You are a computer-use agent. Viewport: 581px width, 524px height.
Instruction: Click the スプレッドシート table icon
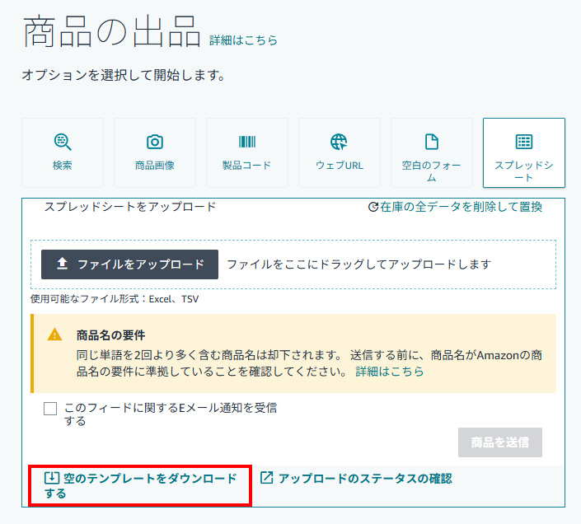(524, 142)
